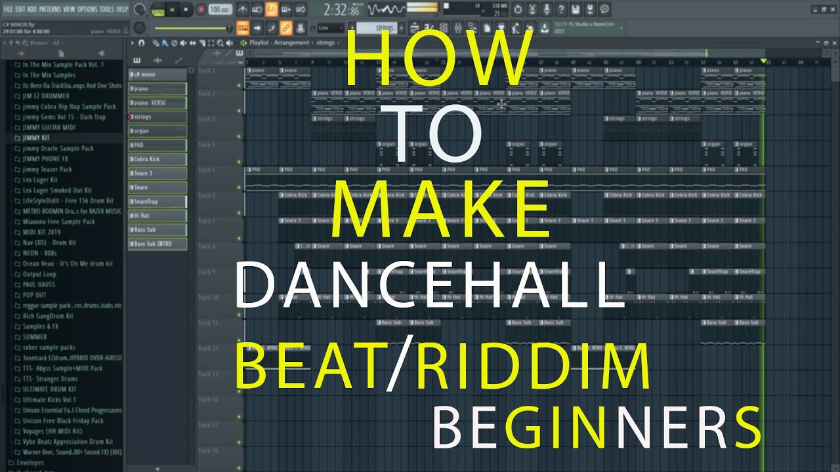This screenshot has height=472, width=840.
Task: Select the 'piano VERSE' pattern
Action: [157, 103]
